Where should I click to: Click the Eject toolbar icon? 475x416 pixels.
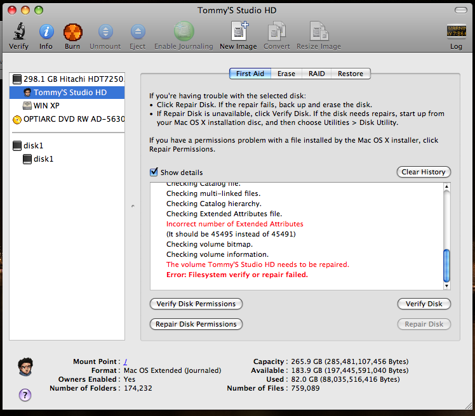point(138,31)
